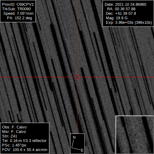This screenshot has width=154, height=154.
Task: Click the N label on compass indicator
Action: point(74,137)
